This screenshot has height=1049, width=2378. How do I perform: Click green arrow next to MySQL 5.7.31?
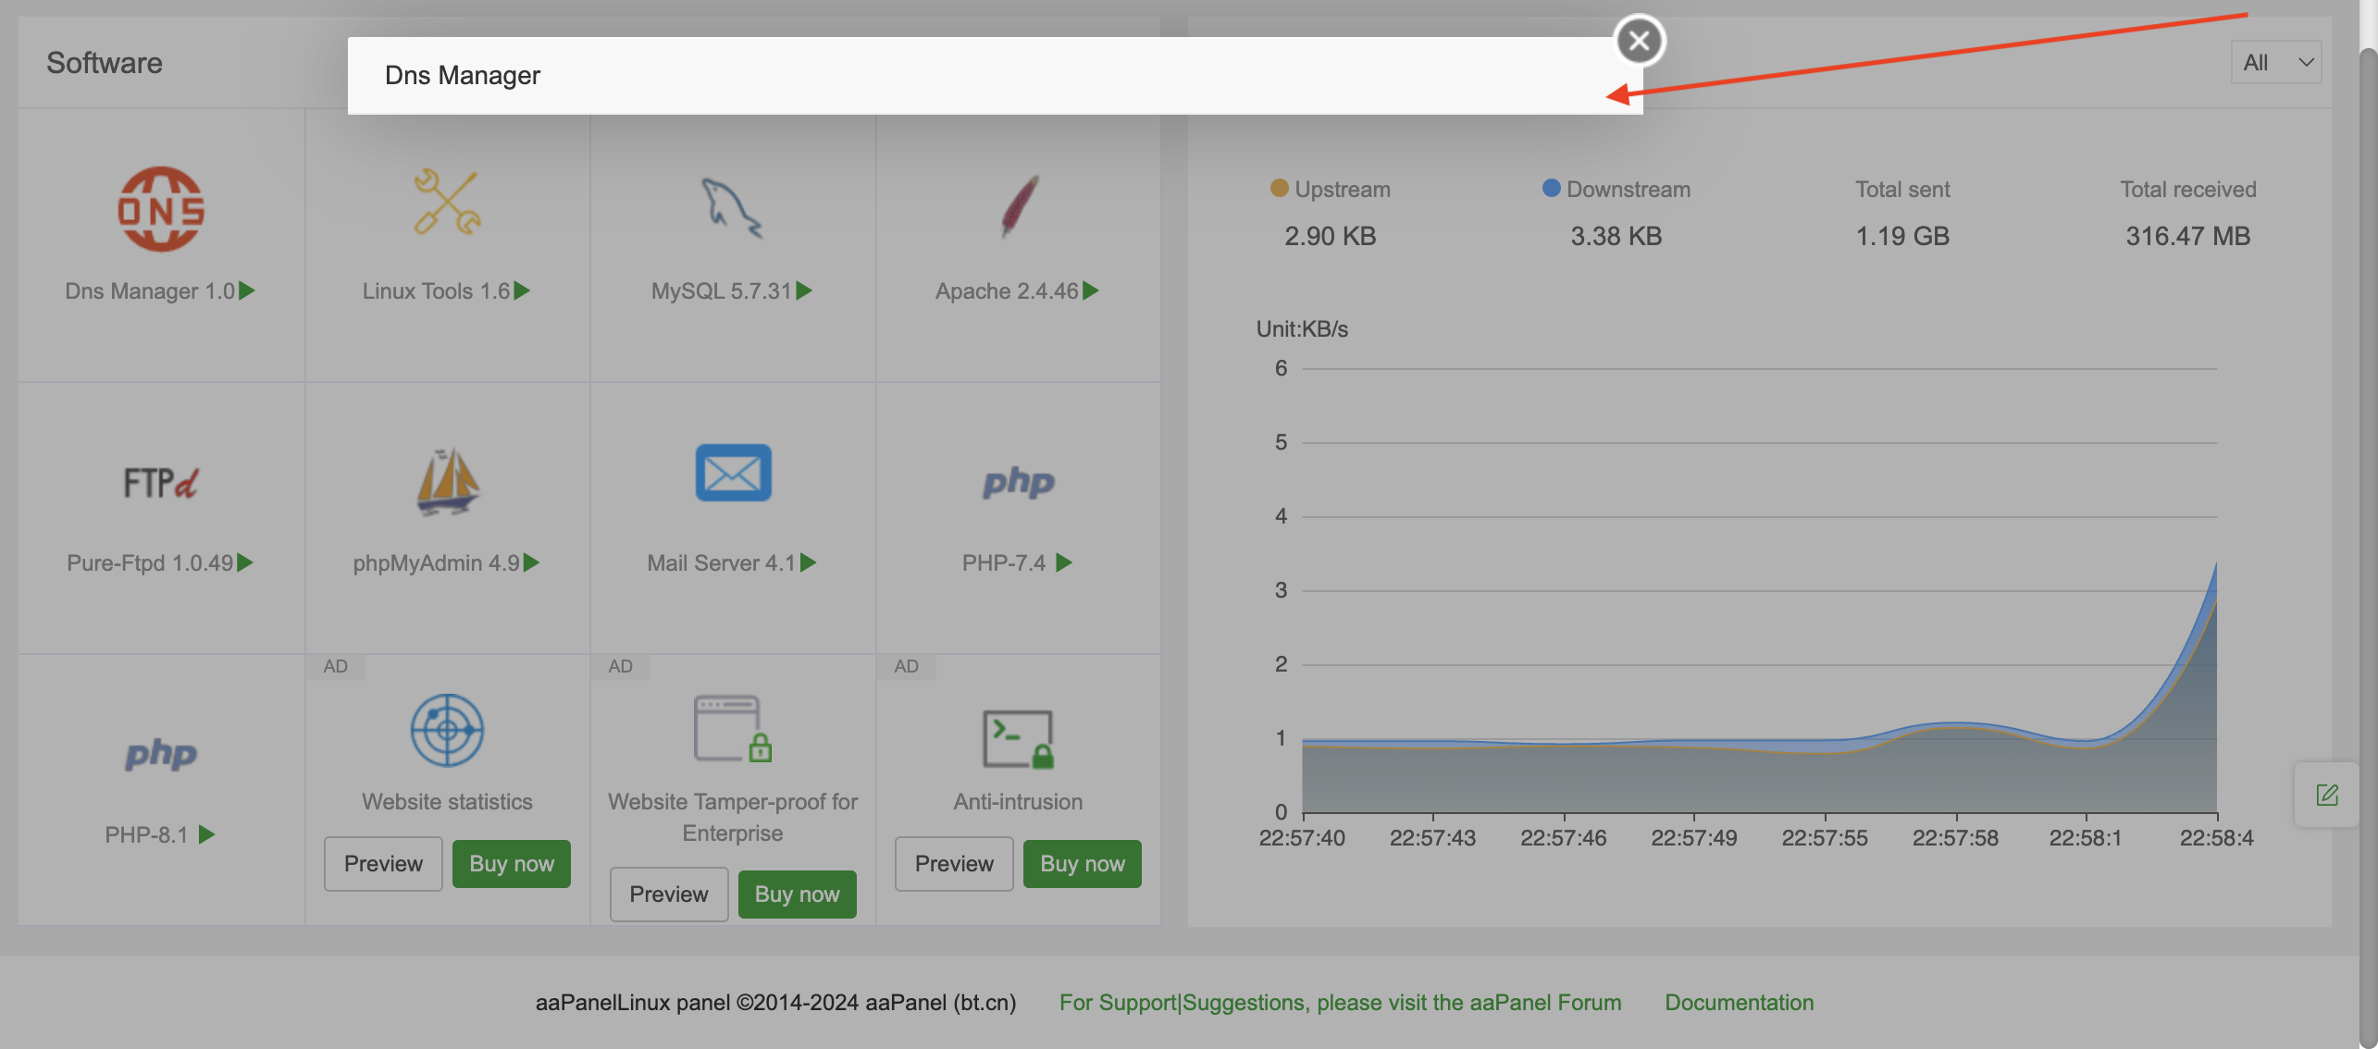coord(804,290)
